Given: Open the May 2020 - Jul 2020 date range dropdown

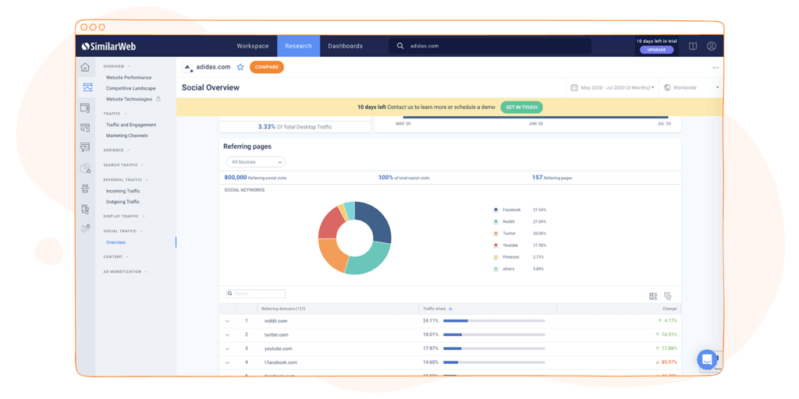Looking at the screenshot, I should (613, 87).
